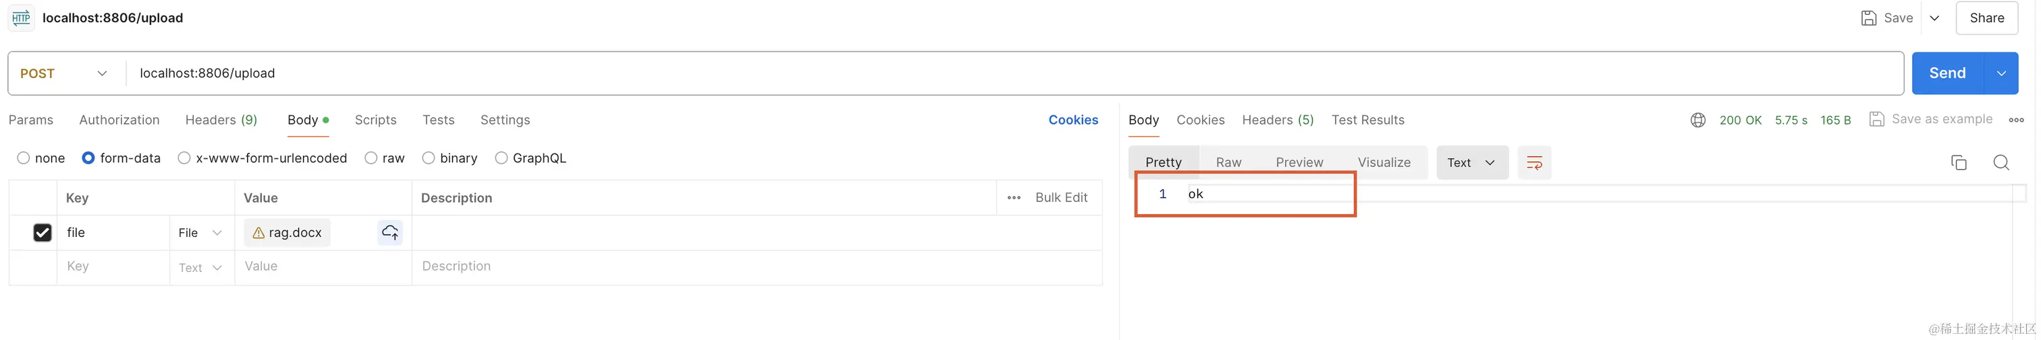Choose the x-www-form-urlencoded radio option
The width and height of the screenshot is (2041, 340).
pos(185,158)
